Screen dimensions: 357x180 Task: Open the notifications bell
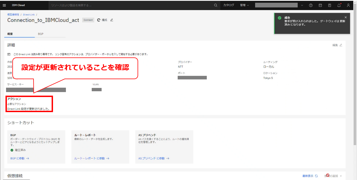point(339,5)
